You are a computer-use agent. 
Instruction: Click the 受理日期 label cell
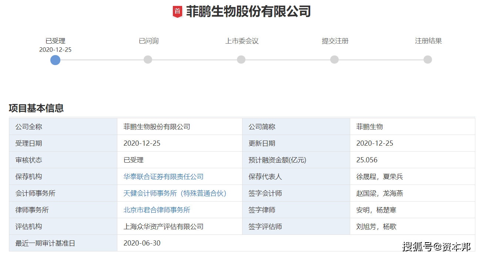63,143
